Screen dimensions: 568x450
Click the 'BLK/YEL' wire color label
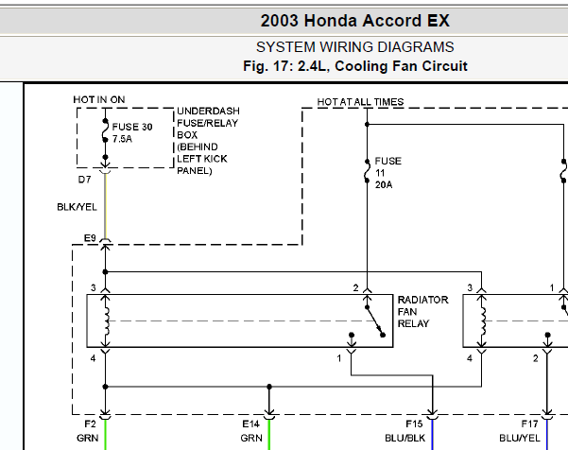tap(77, 207)
